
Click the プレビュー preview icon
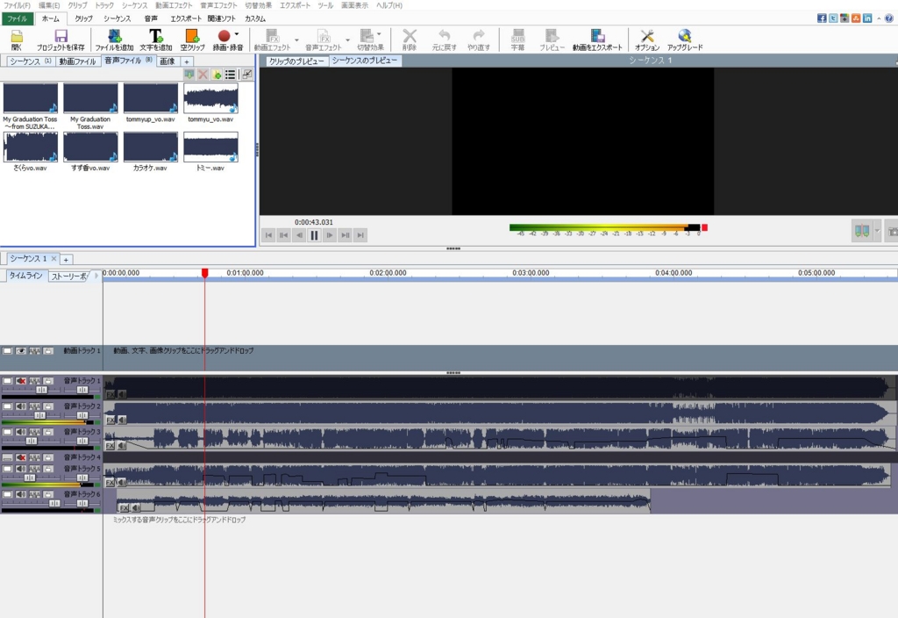[x=552, y=40]
